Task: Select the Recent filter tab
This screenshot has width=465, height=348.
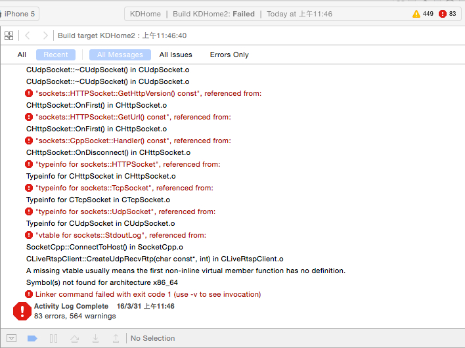Action: 56,55
